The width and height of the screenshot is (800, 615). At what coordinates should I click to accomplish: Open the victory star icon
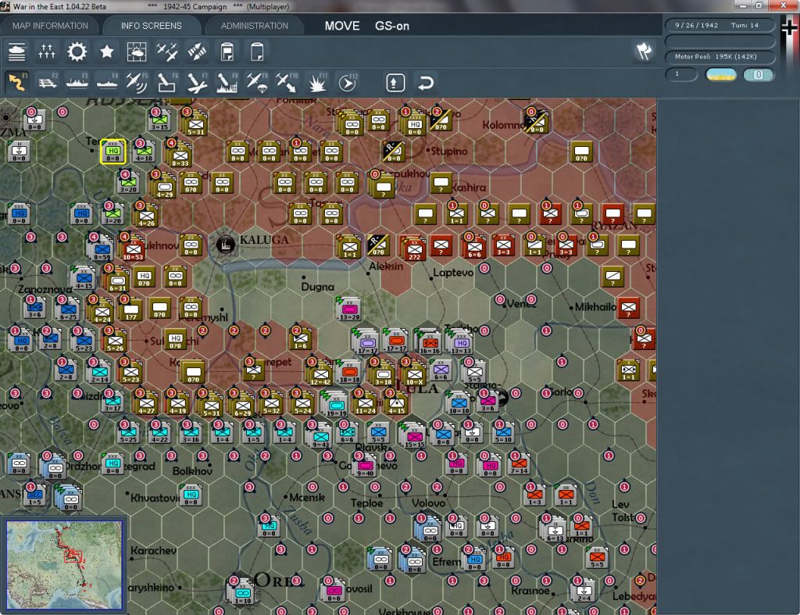point(106,52)
